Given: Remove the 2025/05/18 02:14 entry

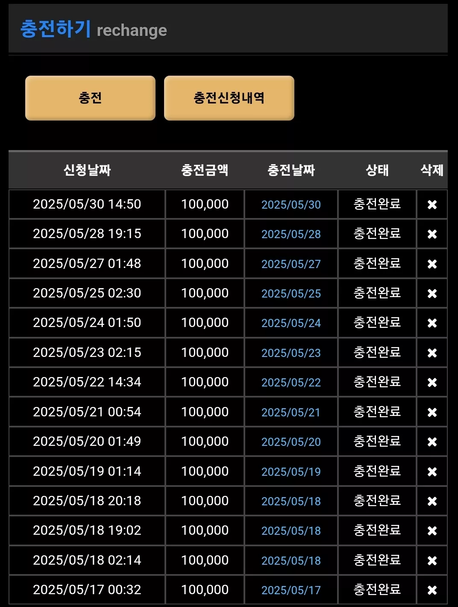Looking at the screenshot, I should click(x=432, y=561).
